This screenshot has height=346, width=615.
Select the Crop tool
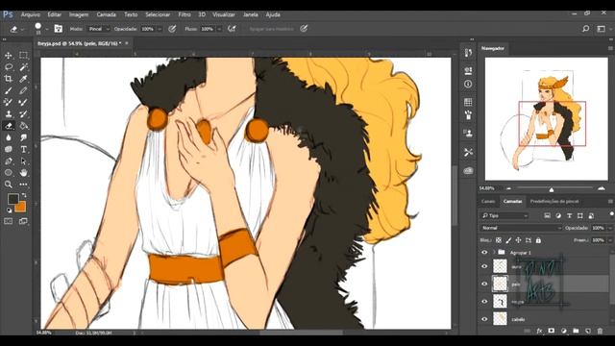tap(9, 79)
